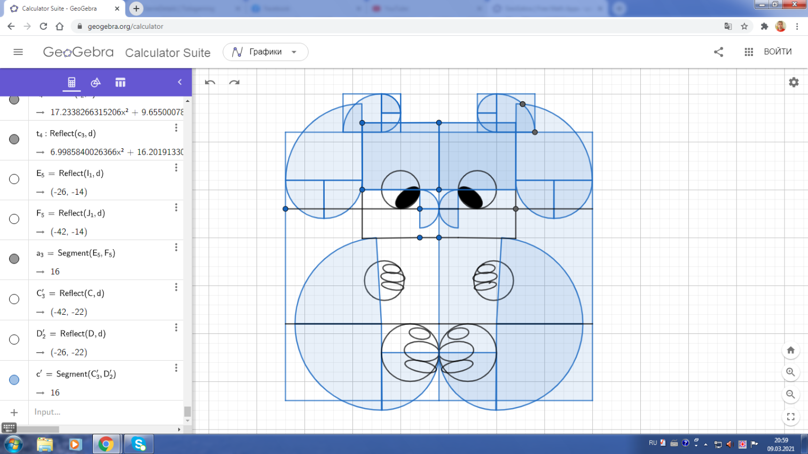Open the Графики app switcher dropdown
808x454 pixels.
coord(265,52)
